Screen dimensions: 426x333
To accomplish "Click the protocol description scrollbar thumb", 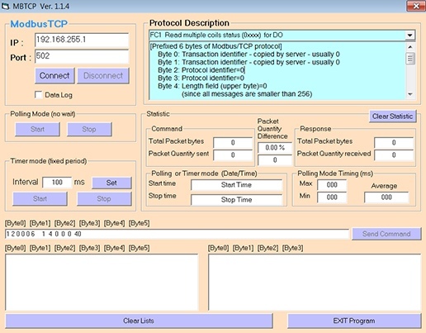I will pos(410,59).
